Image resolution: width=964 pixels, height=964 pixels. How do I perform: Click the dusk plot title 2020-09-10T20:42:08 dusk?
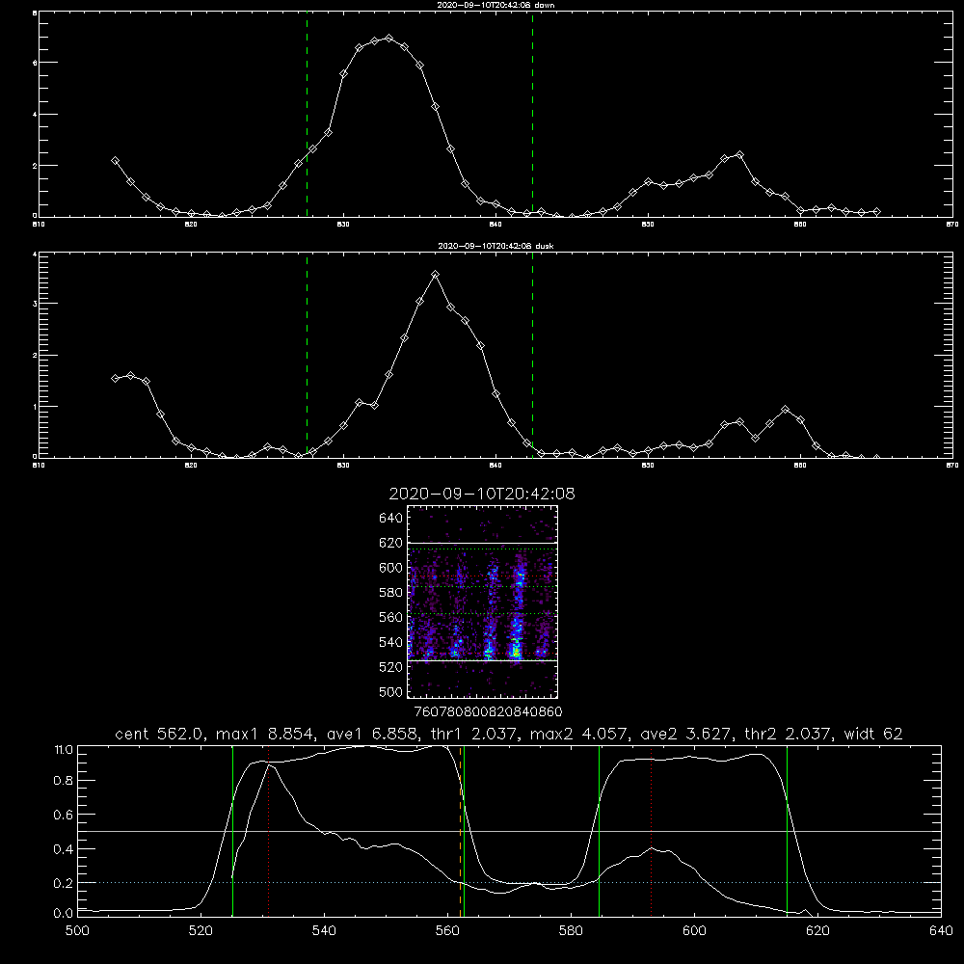[x=495, y=246]
